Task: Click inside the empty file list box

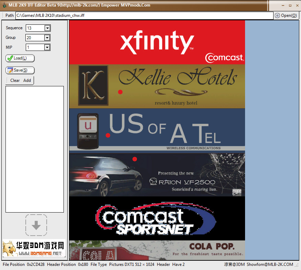Action: [35, 149]
